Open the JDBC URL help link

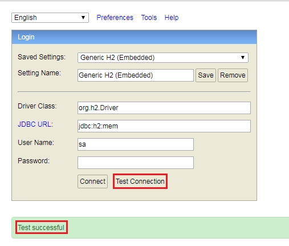(x=35, y=124)
